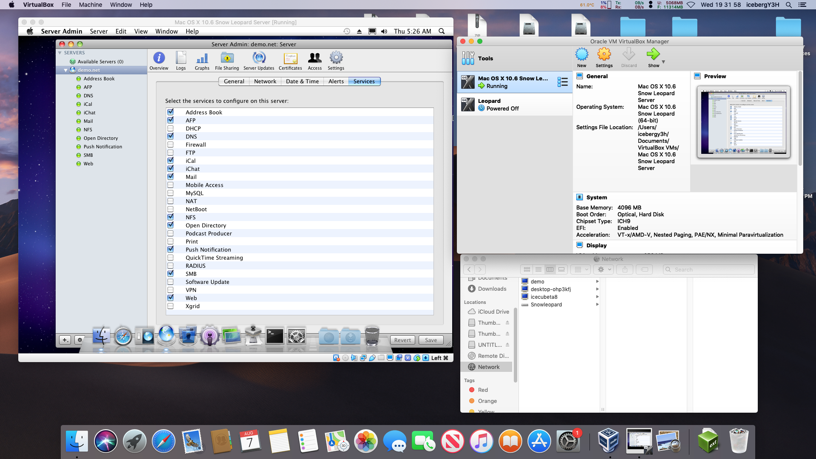Image resolution: width=816 pixels, height=459 pixels.
Task: Click the Finder search field
Action: click(x=709, y=269)
